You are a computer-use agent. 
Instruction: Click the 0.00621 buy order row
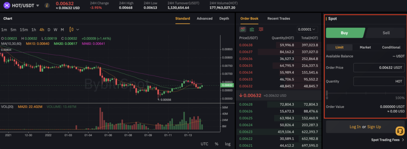pos(279,145)
